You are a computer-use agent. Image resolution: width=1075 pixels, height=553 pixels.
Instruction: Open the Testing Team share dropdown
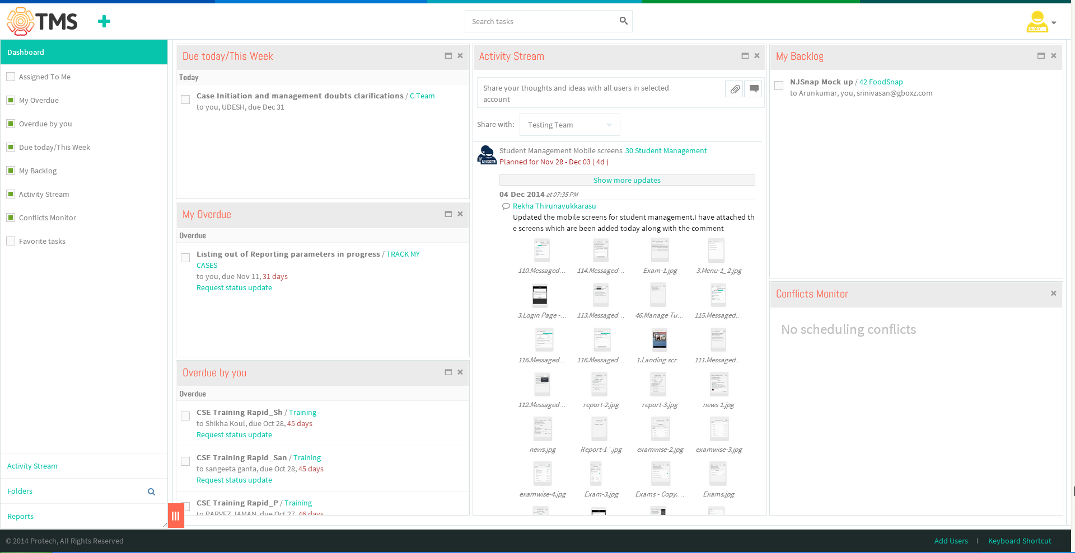point(569,125)
